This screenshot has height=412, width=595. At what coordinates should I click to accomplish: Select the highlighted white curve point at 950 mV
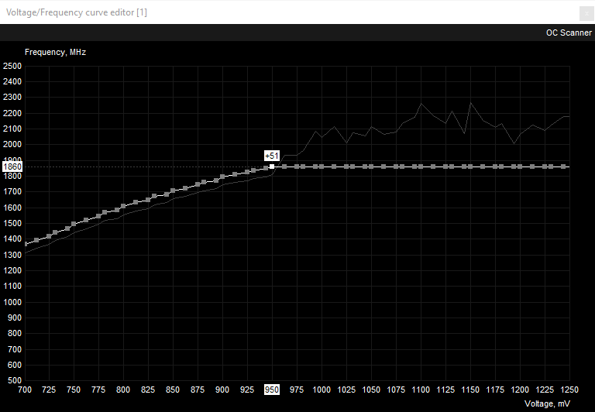click(272, 167)
